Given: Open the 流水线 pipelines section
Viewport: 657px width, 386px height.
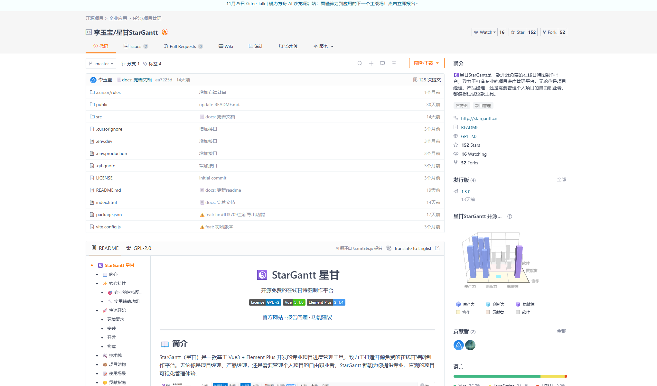Looking at the screenshot, I should click(288, 46).
